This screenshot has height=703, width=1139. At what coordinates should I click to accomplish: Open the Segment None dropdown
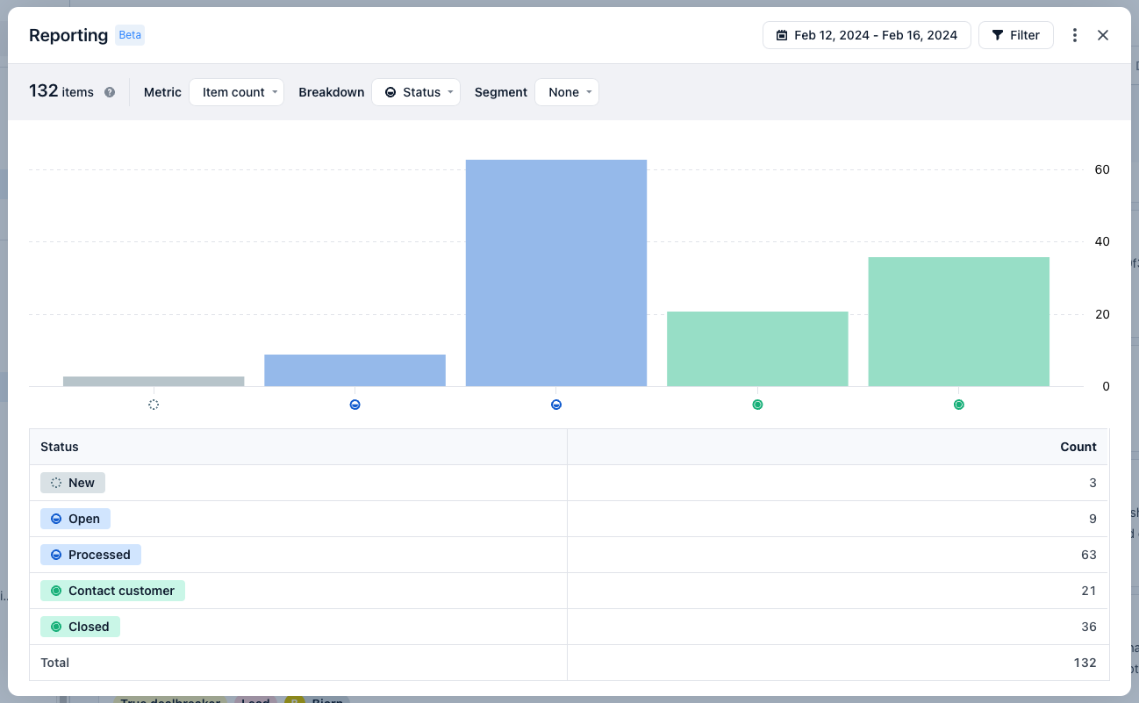[567, 92]
